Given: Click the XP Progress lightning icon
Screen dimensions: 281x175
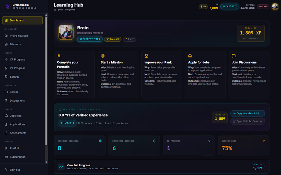Looking at the screenshot, I should (6, 60).
